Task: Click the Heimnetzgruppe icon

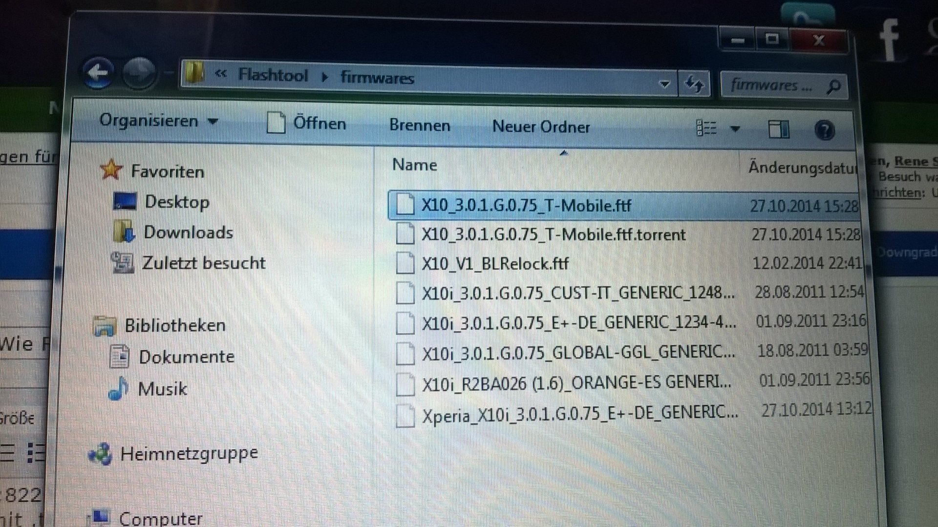Action: [x=101, y=454]
